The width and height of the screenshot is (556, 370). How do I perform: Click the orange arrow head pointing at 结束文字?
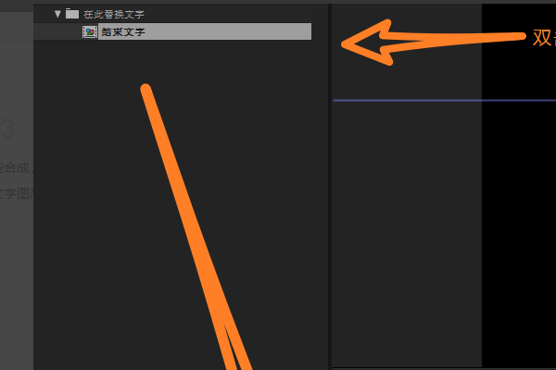tap(365, 43)
